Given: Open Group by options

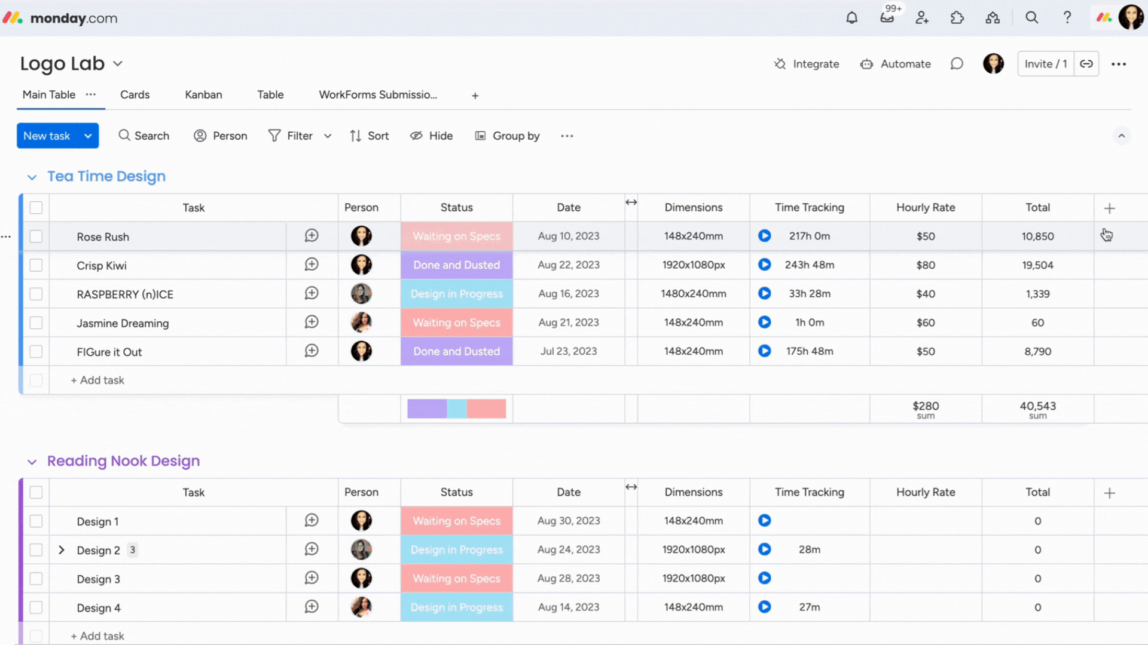Looking at the screenshot, I should 507,136.
